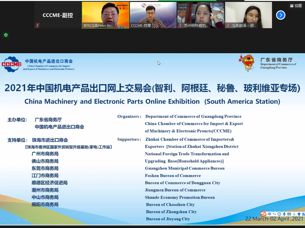Click '22 March-02 April ,2021' date text
The width and height of the screenshot is (305, 228).
tap(274, 219)
